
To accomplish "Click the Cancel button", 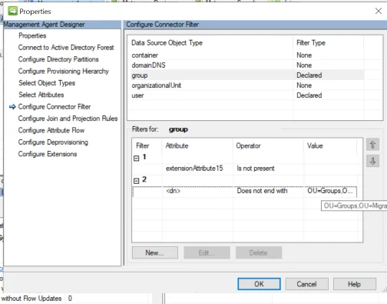I will pos(306,284).
